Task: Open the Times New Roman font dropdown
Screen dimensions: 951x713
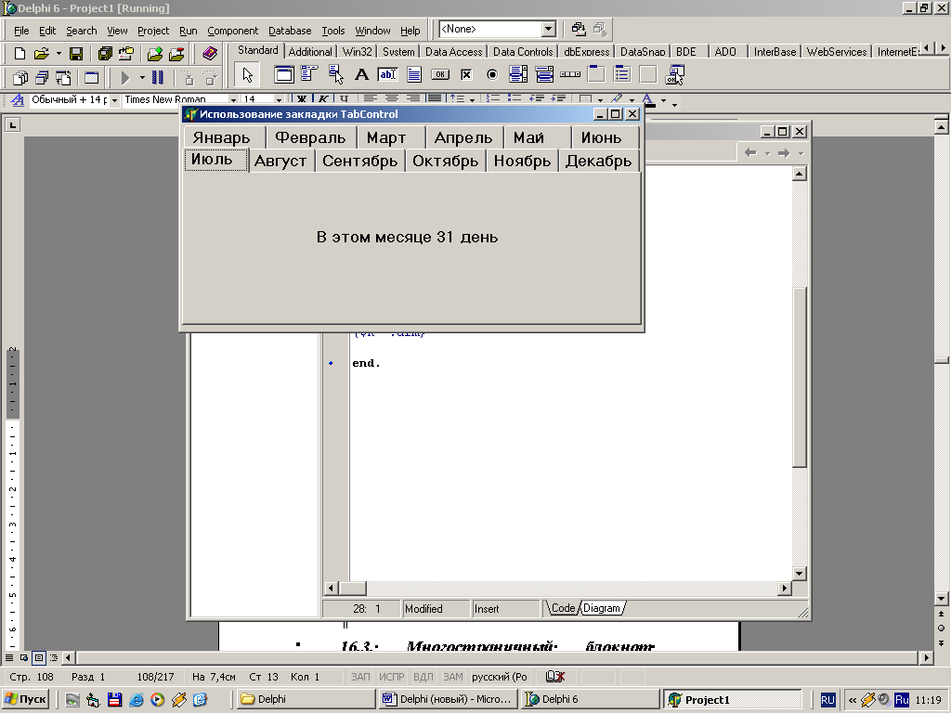Action: [233, 100]
